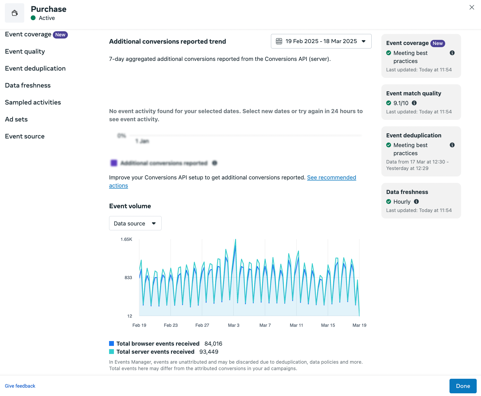The width and height of the screenshot is (481, 396).
Task: Open Sampled activities section
Action: [33, 102]
